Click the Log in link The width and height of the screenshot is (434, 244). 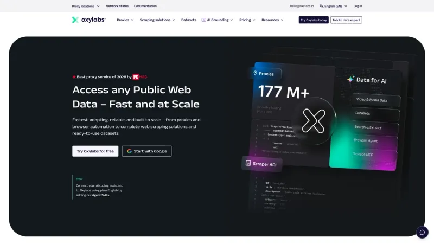tap(358, 6)
